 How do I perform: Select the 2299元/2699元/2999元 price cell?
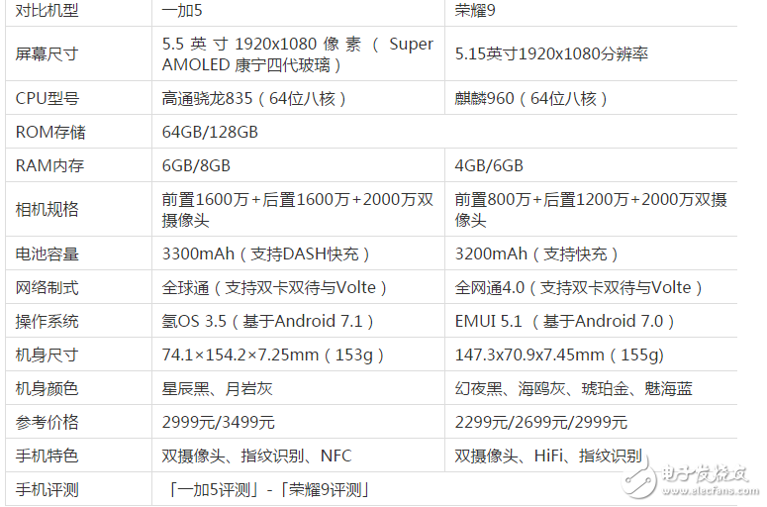(x=541, y=422)
